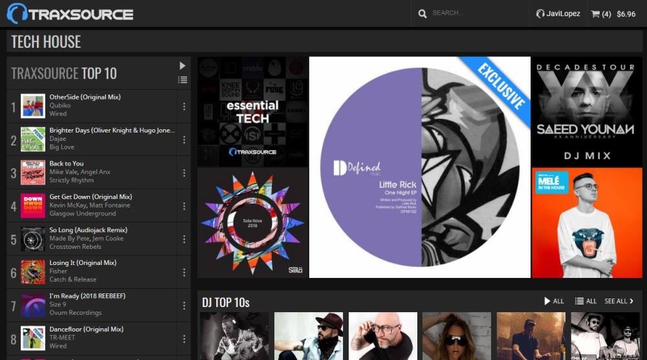Screen dimensions: 647x360
Task: Open the Sola Ibiza 2018 banner
Action: coord(253,223)
